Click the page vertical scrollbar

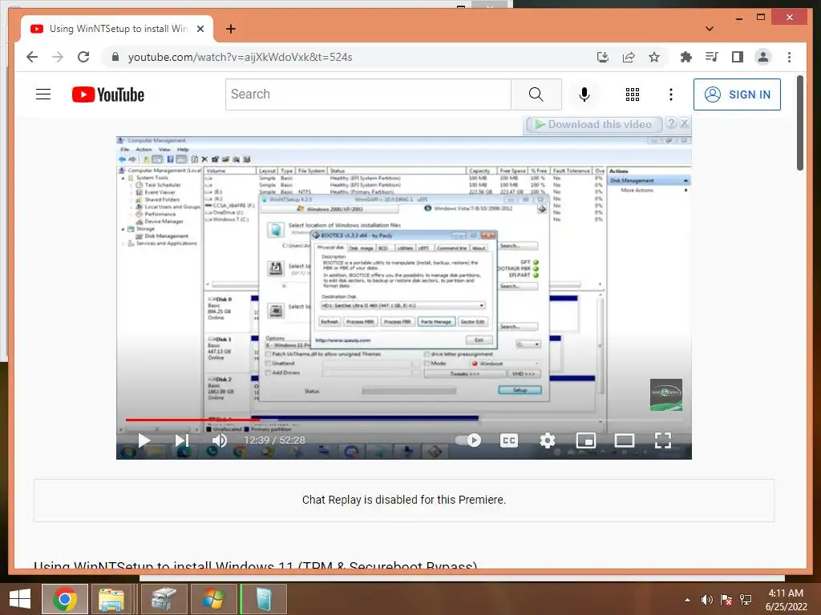pos(799,123)
